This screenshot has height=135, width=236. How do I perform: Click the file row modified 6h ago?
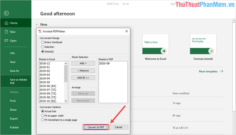pos(177,116)
